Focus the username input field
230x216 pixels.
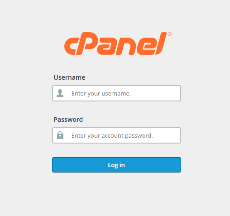click(x=116, y=93)
